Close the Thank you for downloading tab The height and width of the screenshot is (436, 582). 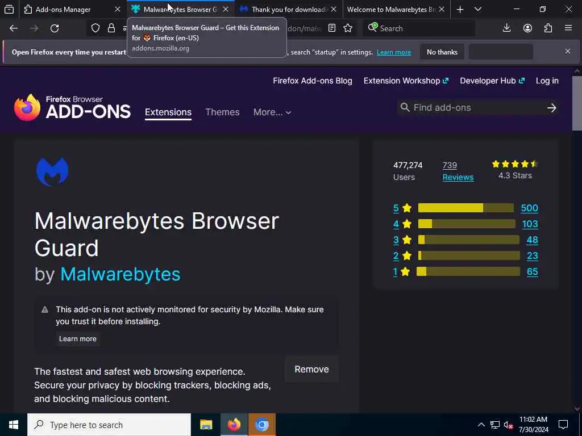334,9
